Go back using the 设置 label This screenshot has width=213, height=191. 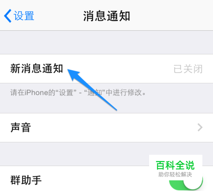(x=24, y=16)
